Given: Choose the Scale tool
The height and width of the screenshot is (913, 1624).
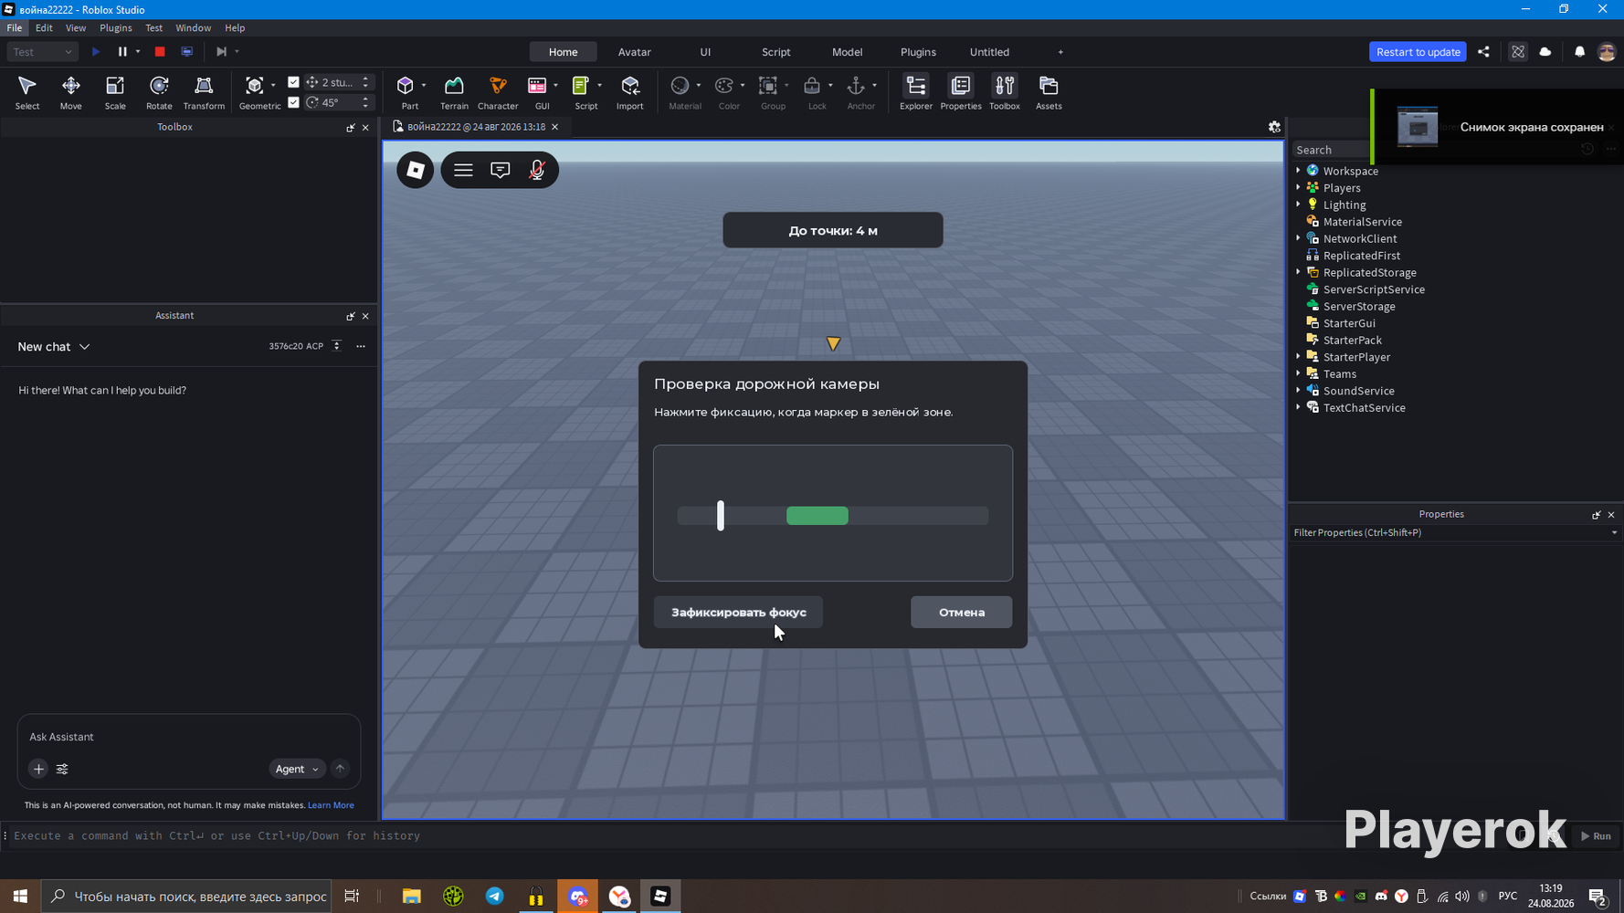Looking at the screenshot, I should pyautogui.click(x=115, y=92).
